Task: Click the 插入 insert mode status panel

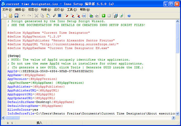Action: tap(39, 123)
